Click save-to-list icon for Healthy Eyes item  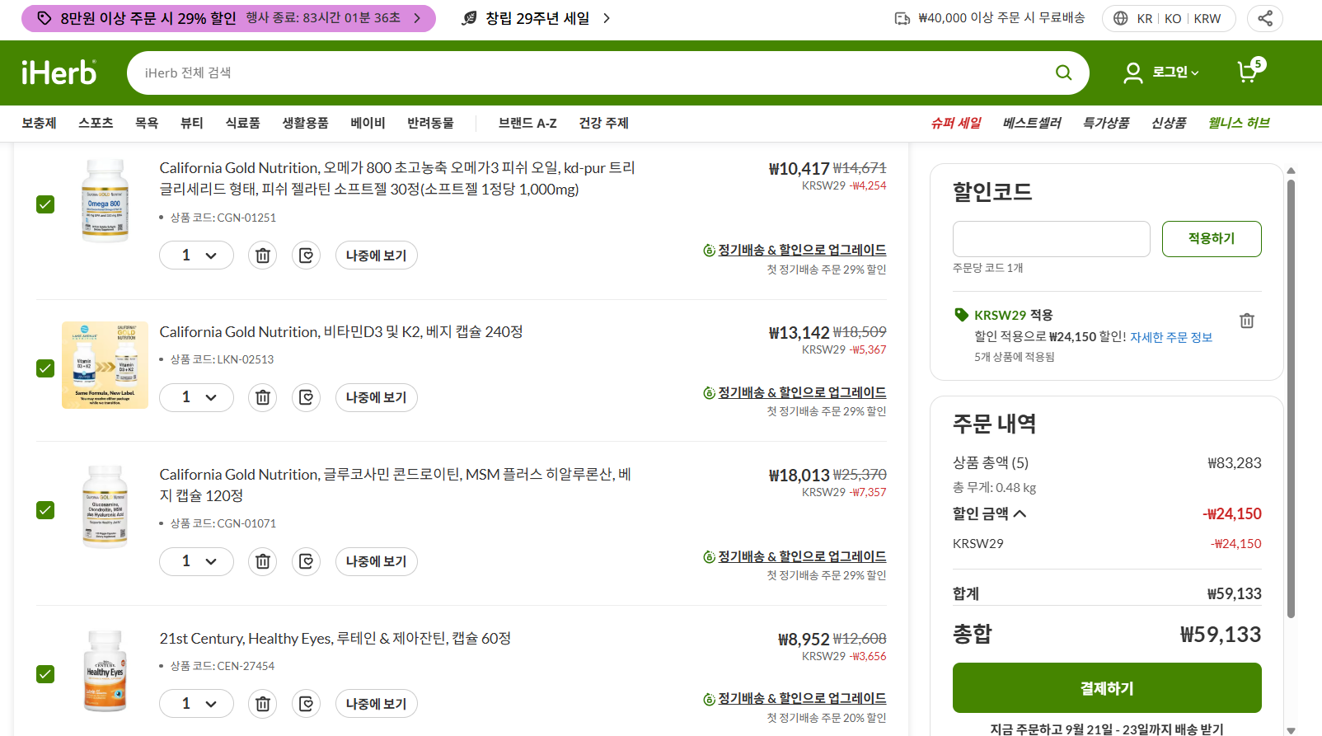(x=307, y=704)
